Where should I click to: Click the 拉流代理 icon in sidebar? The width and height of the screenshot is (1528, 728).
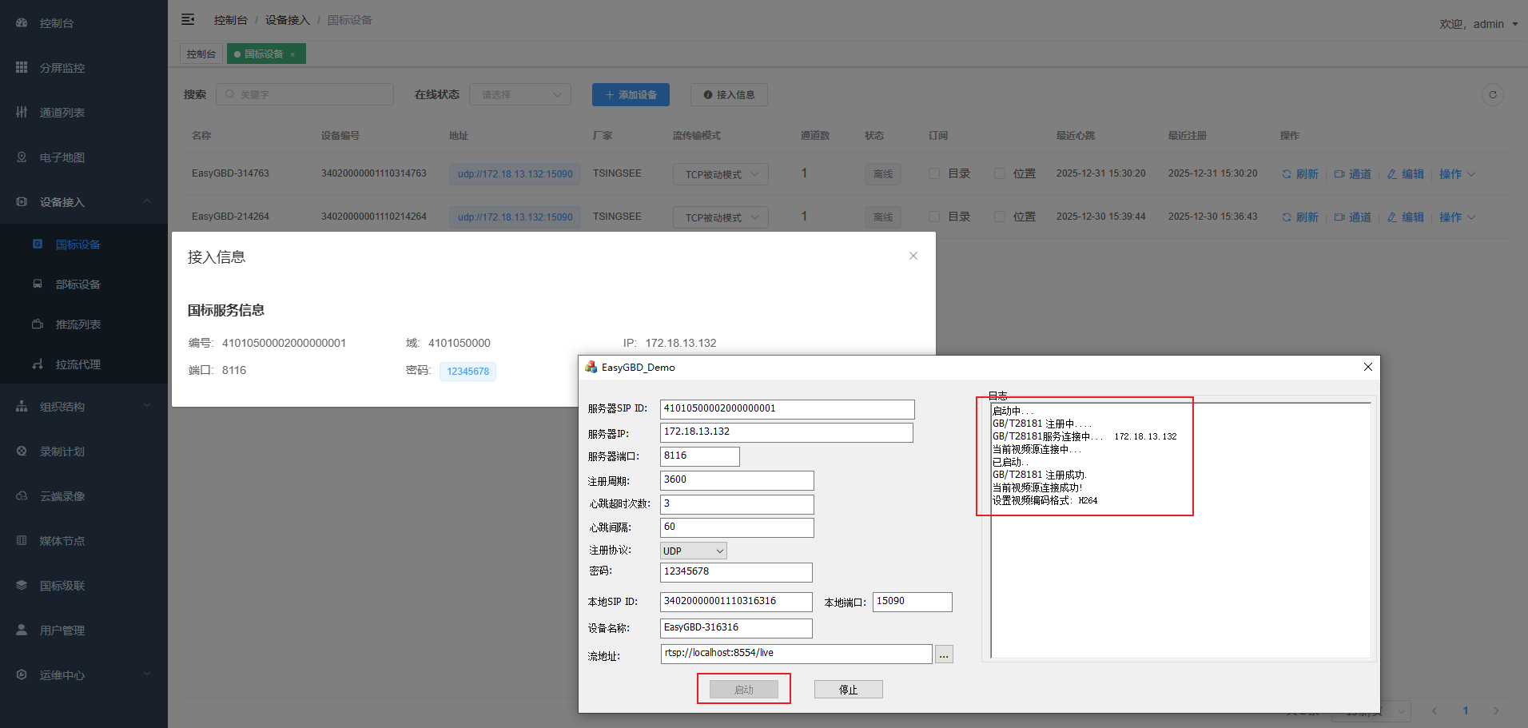point(38,364)
